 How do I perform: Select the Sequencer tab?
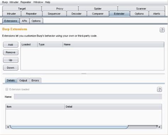pyautogui.click(x=54, y=14)
